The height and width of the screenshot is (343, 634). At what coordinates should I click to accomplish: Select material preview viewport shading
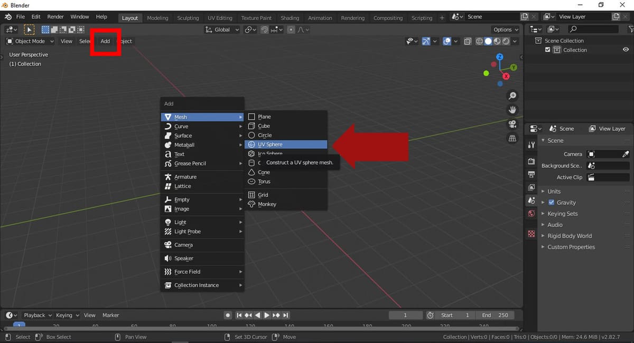tap(497, 41)
